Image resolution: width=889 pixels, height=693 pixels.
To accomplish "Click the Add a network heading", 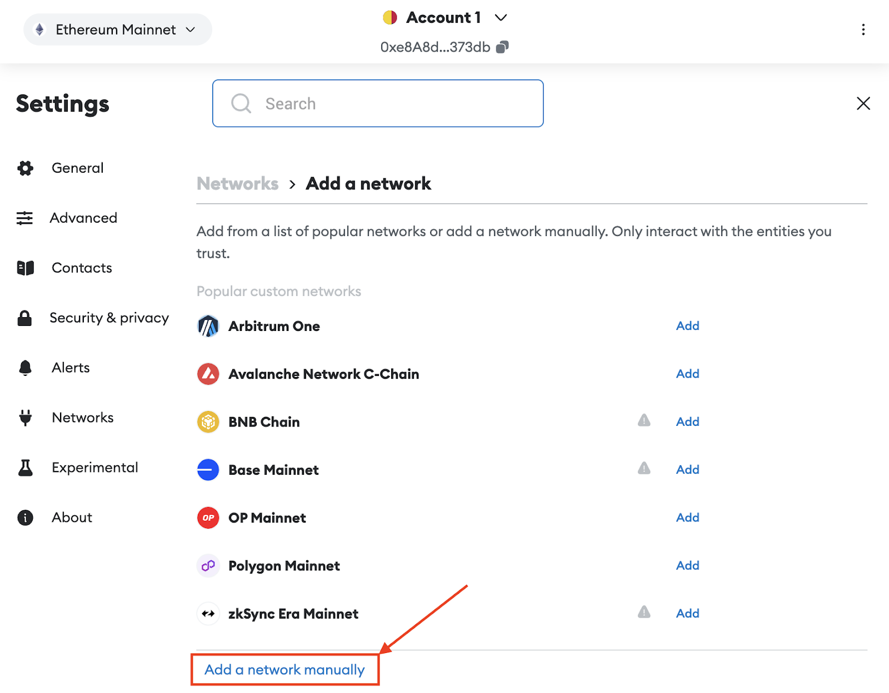I will (368, 183).
